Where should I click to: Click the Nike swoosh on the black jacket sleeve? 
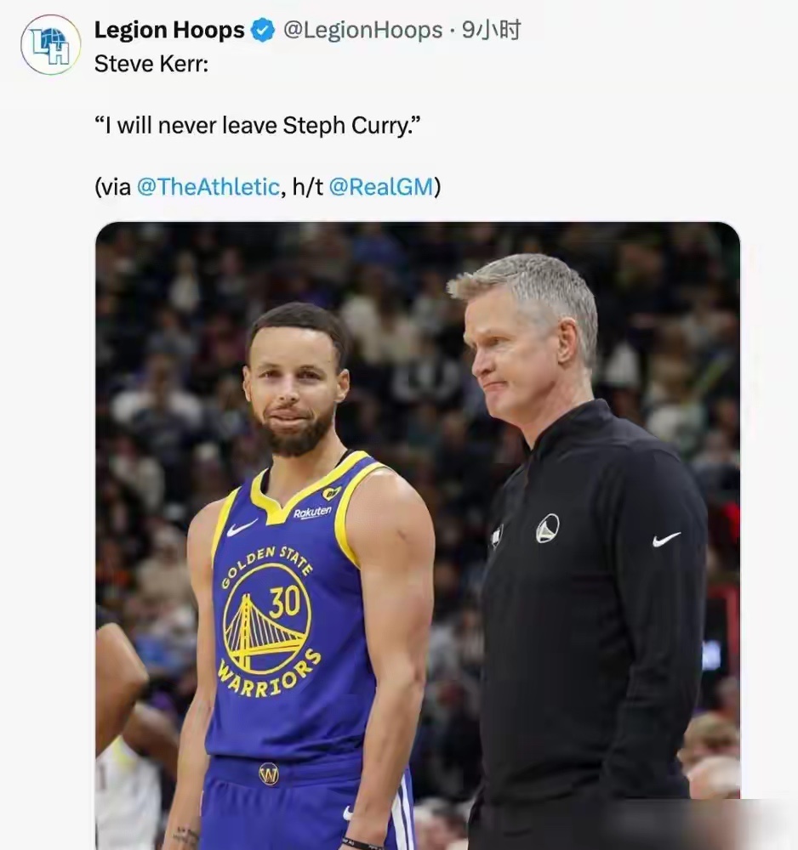coord(666,539)
